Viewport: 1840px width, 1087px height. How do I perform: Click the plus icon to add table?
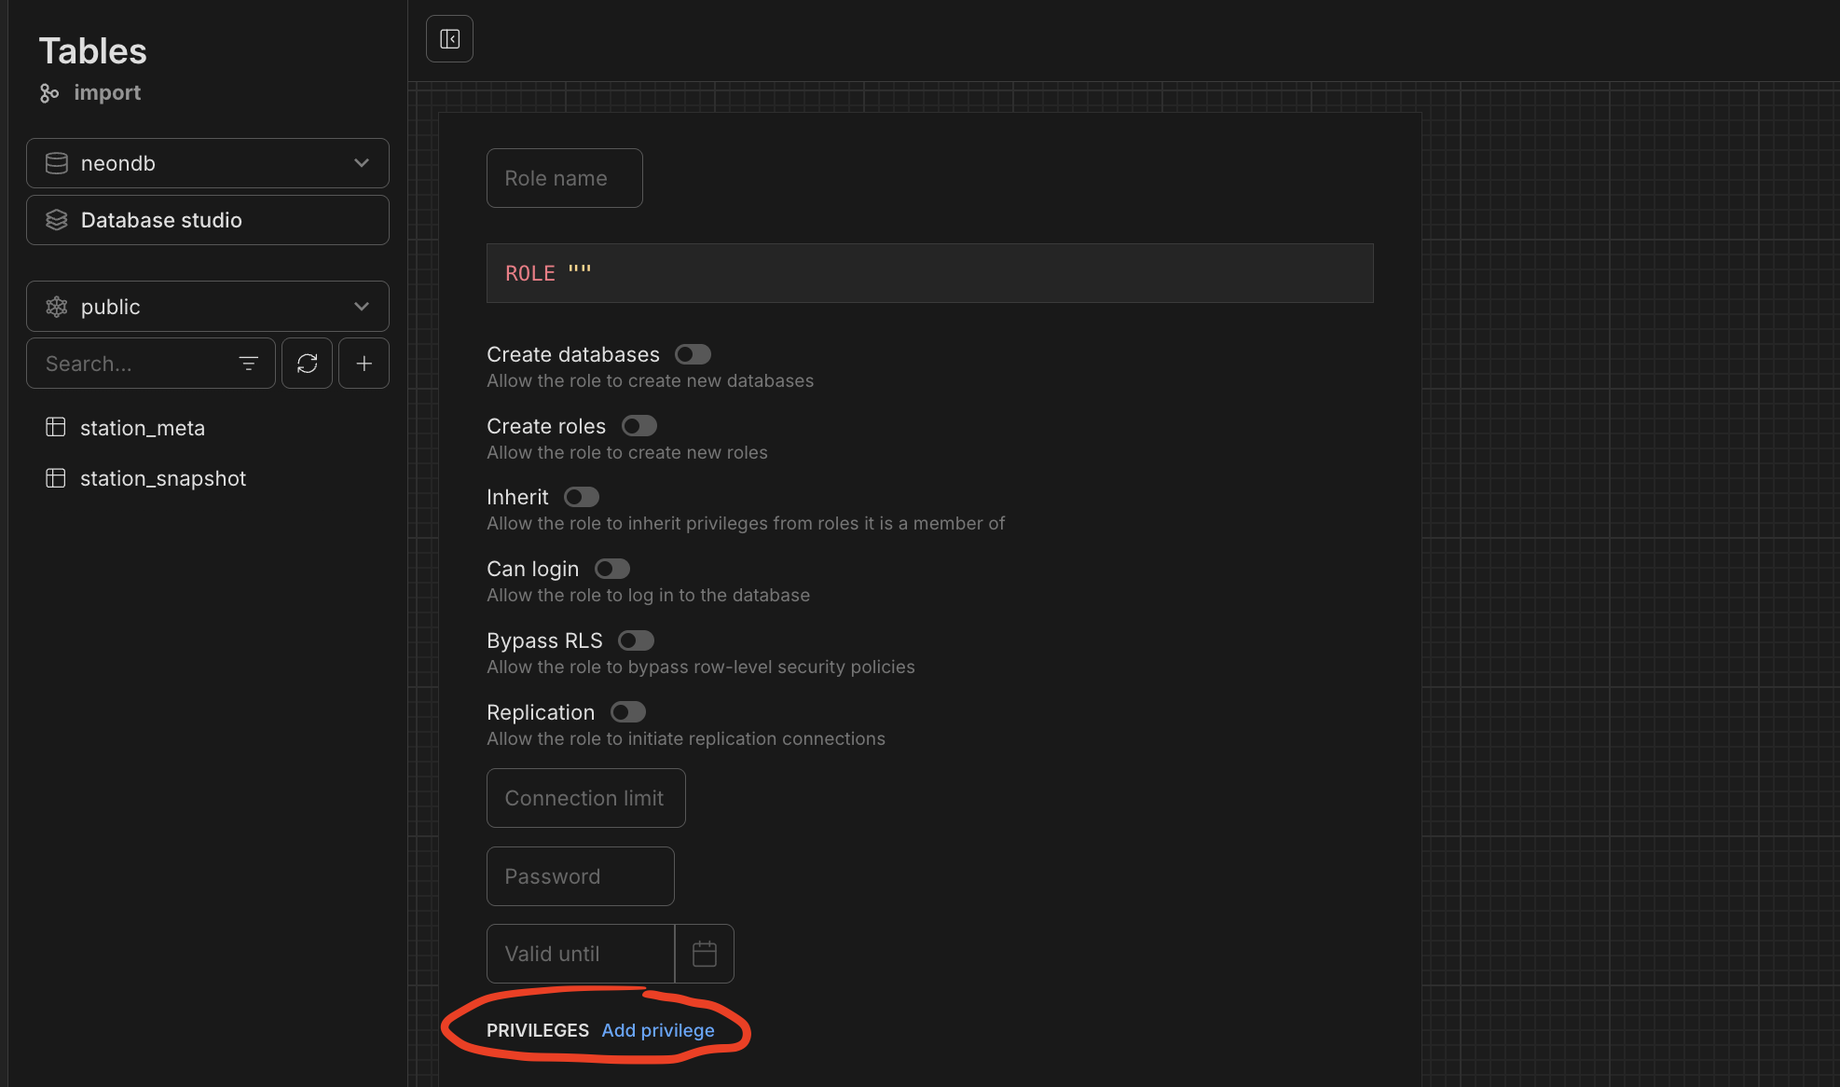tap(364, 364)
